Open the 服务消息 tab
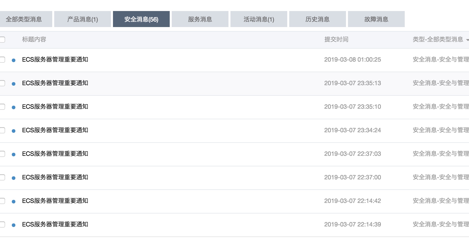 click(200, 19)
